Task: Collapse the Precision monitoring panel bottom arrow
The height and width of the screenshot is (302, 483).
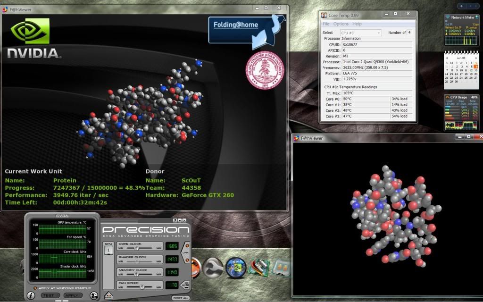Action: pyautogui.click(x=62, y=301)
